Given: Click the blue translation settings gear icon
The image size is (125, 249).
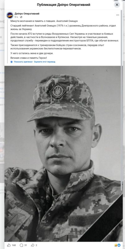Looking at the screenshot, I should (x=12, y=62).
